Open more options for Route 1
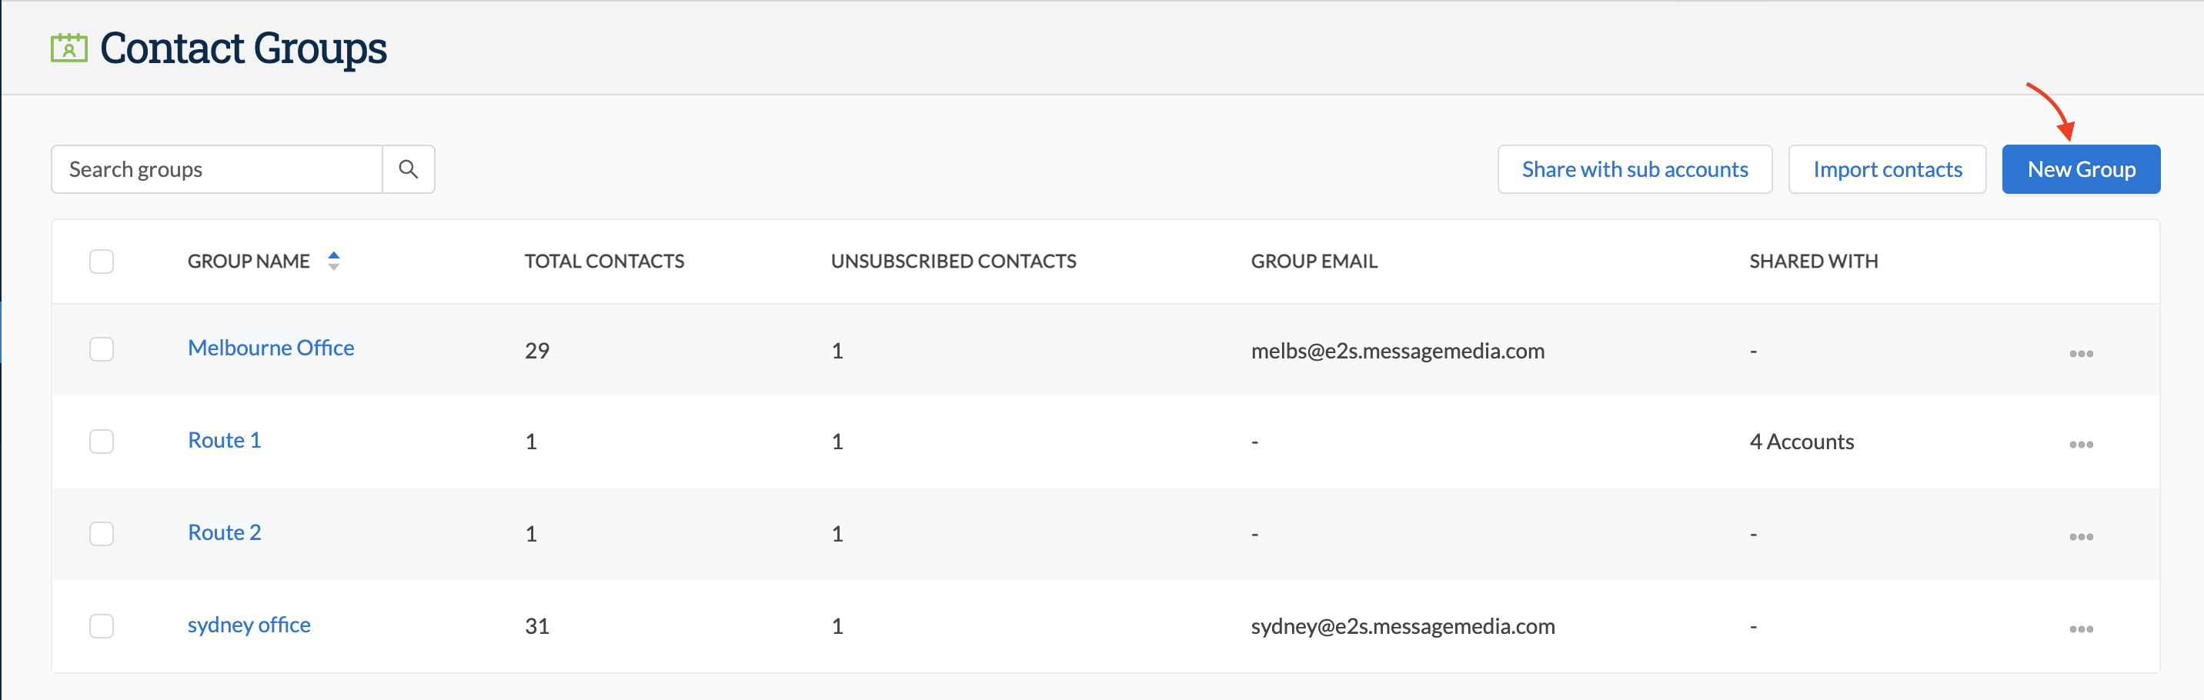Image resolution: width=2204 pixels, height=700 pixels. pos(2081,444)
